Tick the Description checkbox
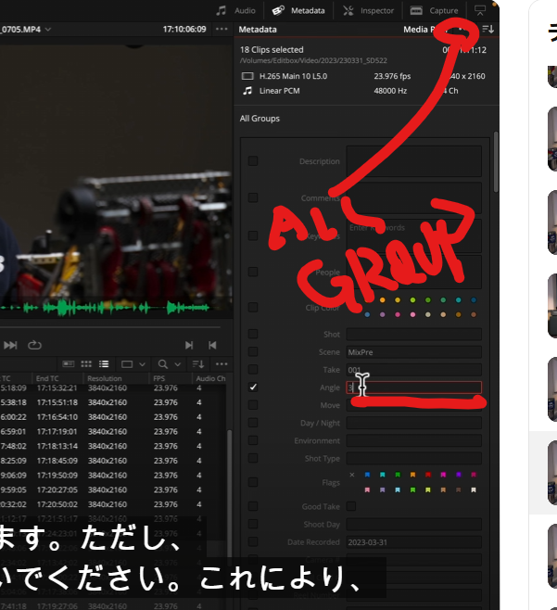This screenshot has height=610, width=557. (x=253, y=161)
